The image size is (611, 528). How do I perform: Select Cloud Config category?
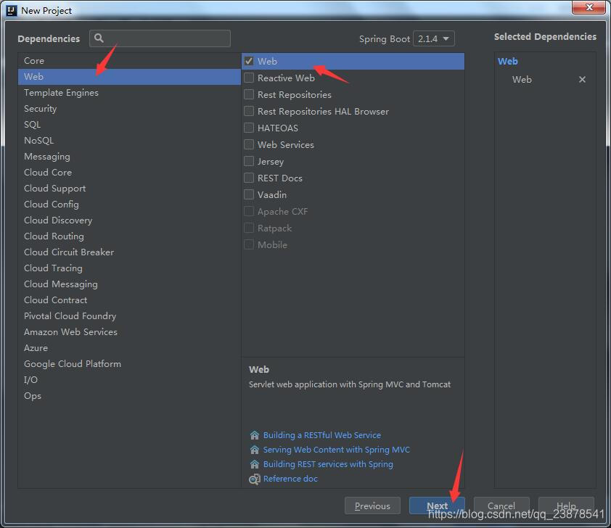tap(129, 205)
